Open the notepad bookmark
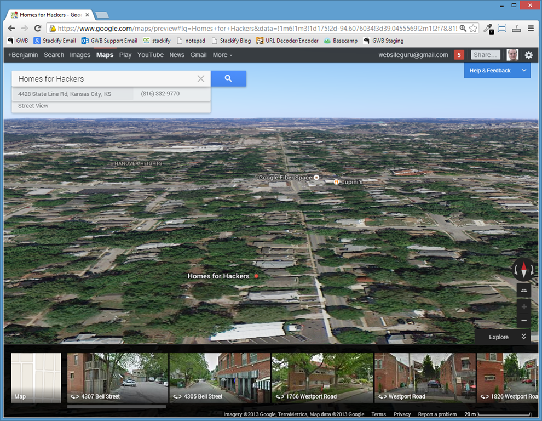Image resolution: width=542 pixels, height=421 pixels. pyautogui.click(x=191, y=41)
